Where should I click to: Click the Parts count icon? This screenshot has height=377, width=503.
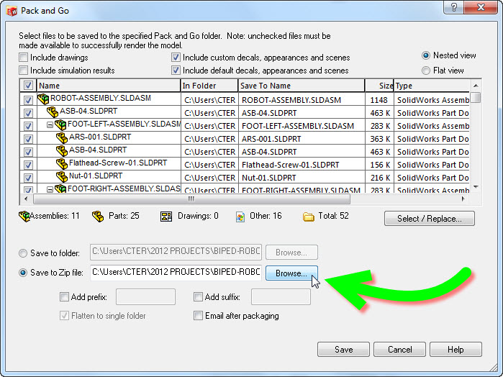(x=98, y=217)
